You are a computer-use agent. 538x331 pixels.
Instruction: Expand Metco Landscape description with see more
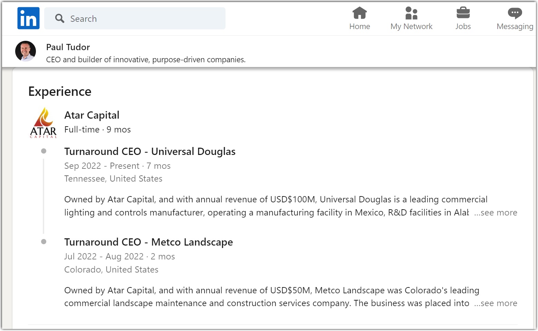tap(496, 303)
